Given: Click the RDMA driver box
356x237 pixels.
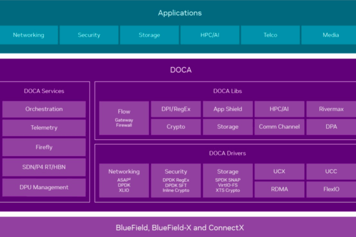Looking at the screenshot, I should (279, 190).
